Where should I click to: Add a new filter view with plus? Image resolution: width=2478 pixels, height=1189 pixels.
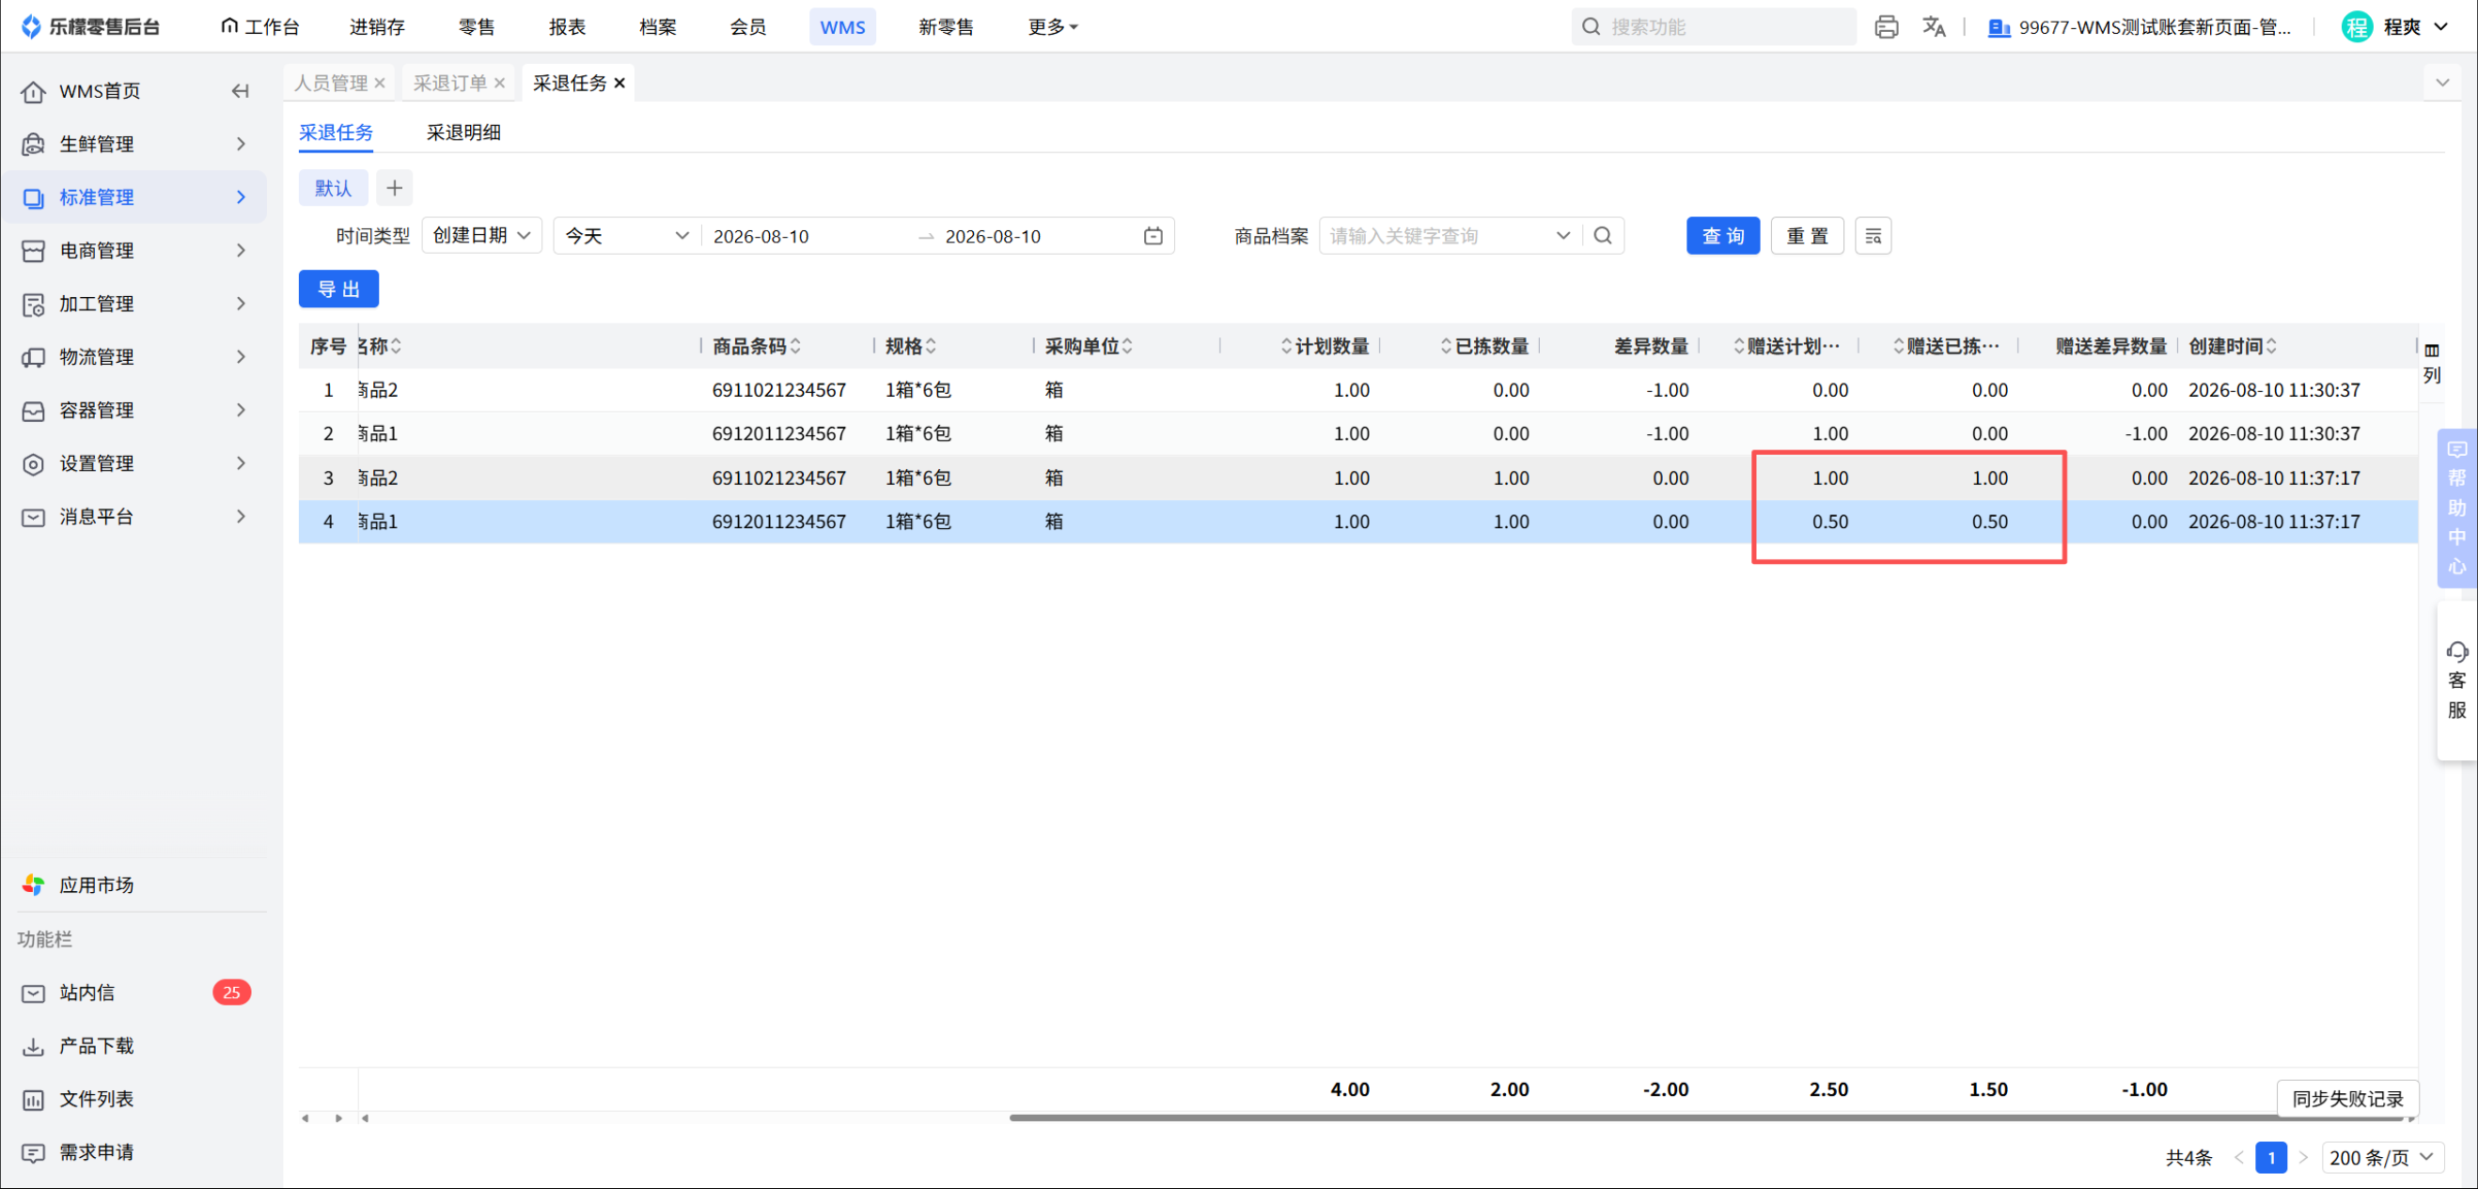[x=395, y=188]
